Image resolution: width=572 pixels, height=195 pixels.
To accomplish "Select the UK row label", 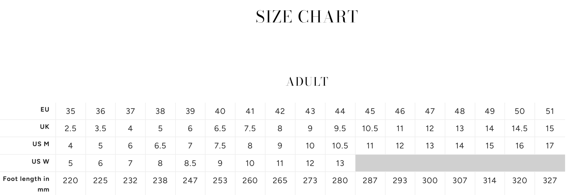I will [45, 127].
